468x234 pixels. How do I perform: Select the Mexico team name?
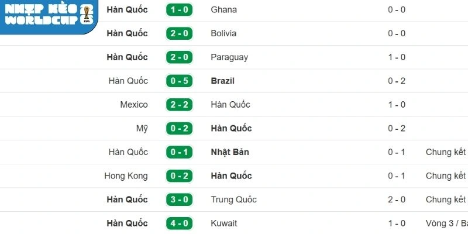click(x=134, y=105)
